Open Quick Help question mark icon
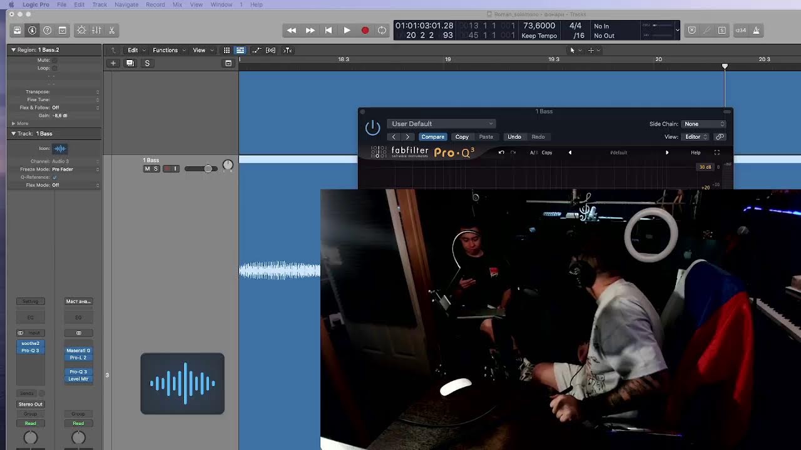Image resolution: width=801 pixels, height=450 pixels. coord(47,30)
